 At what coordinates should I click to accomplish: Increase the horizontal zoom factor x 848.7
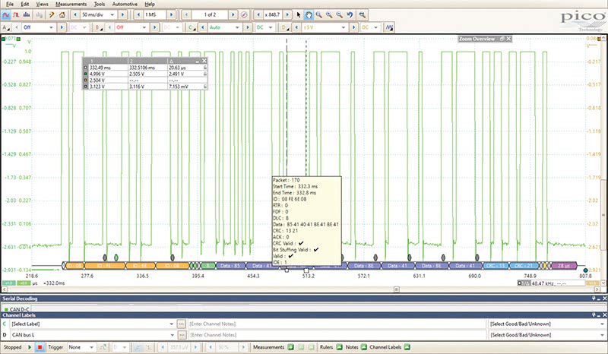(287, 14)
